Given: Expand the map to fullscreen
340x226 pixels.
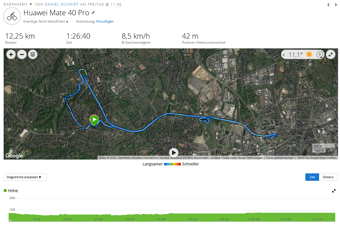Looking at the screenshot, I should click(x=331, y=54).
